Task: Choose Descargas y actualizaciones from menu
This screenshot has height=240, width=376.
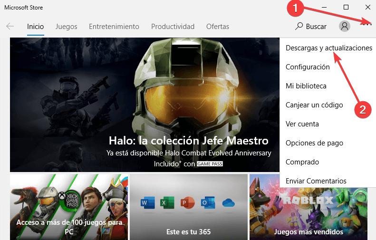Action: 328,48
